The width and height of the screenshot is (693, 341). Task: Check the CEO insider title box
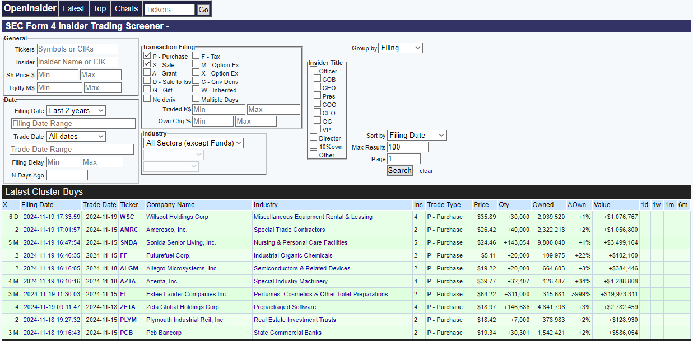pos(318,87)
